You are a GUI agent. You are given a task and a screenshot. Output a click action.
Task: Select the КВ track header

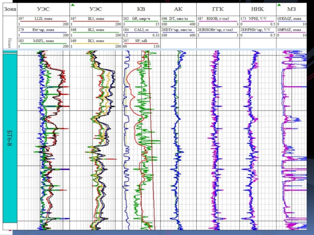141,9
